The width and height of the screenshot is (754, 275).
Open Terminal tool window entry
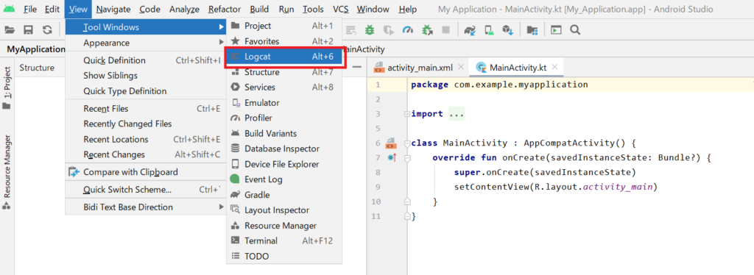coord(285,241)
